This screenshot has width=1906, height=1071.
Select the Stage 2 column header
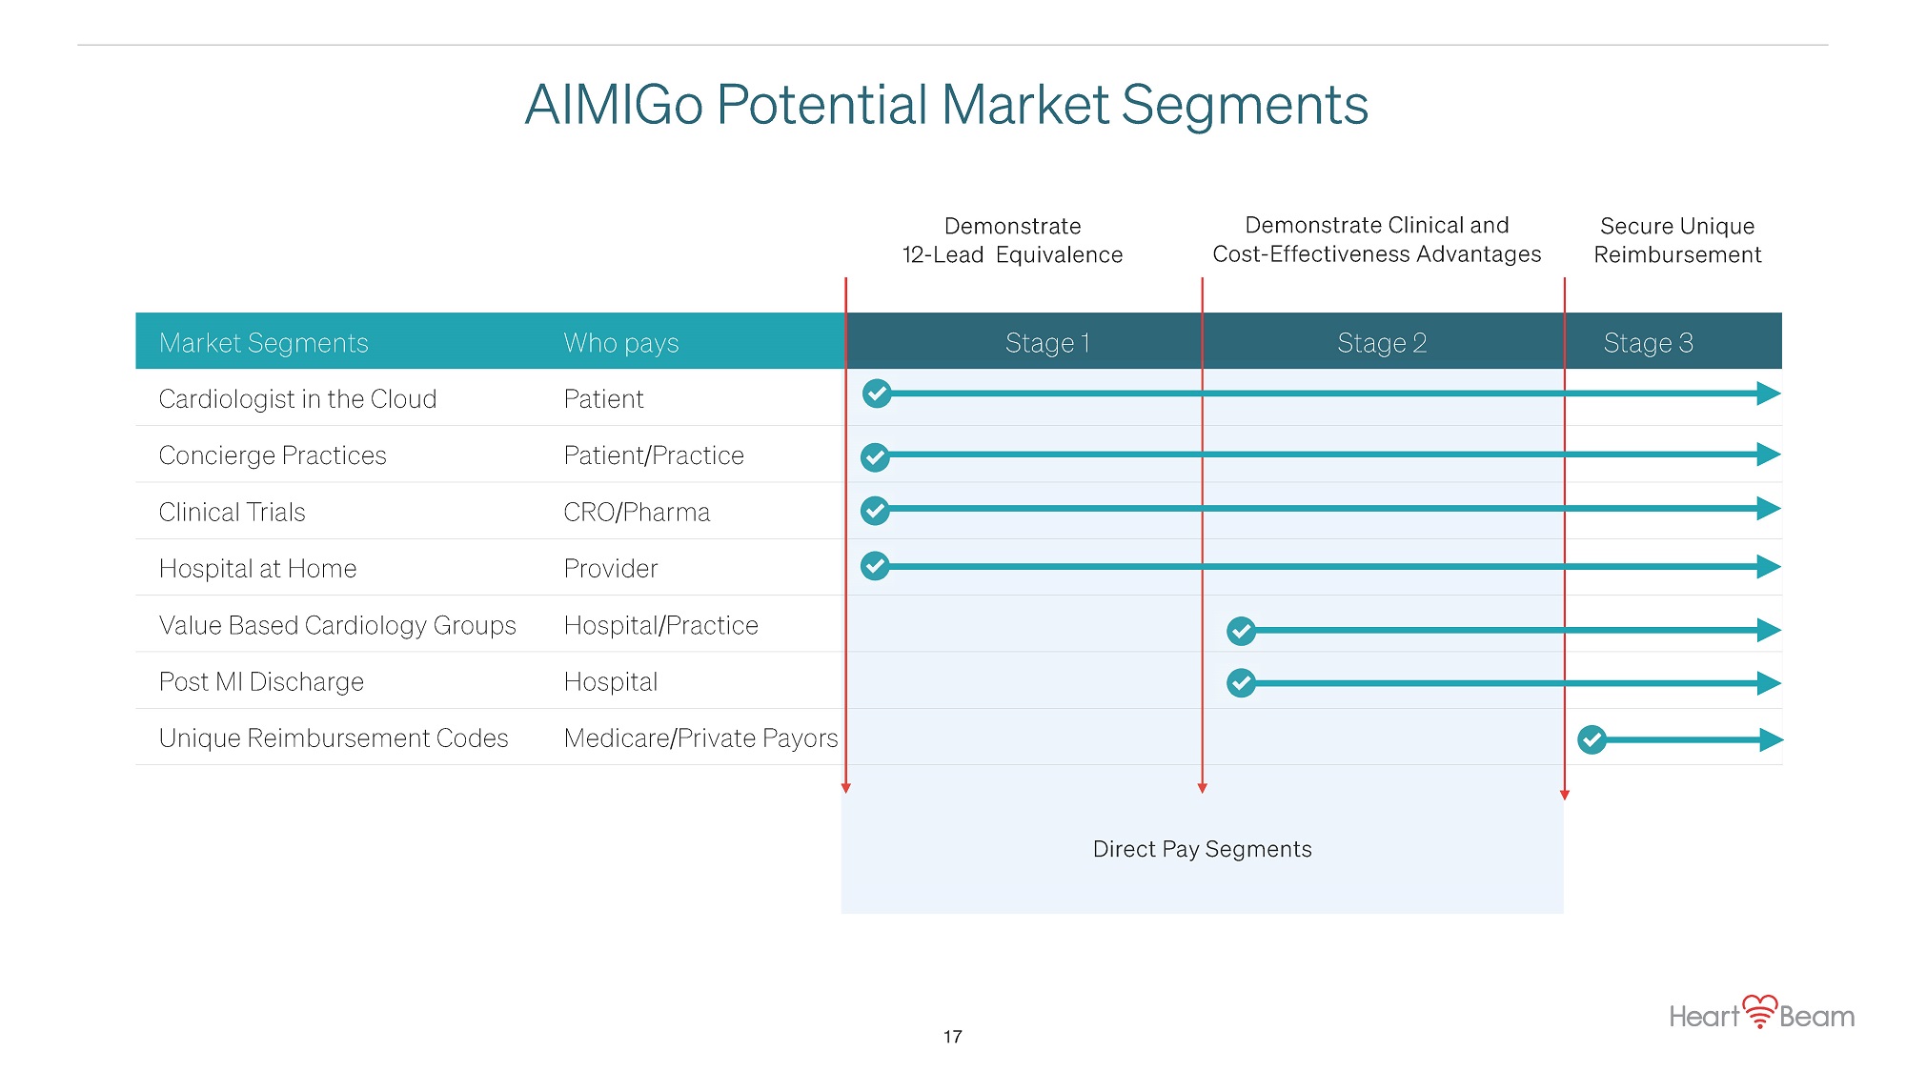coord(1381,343)
